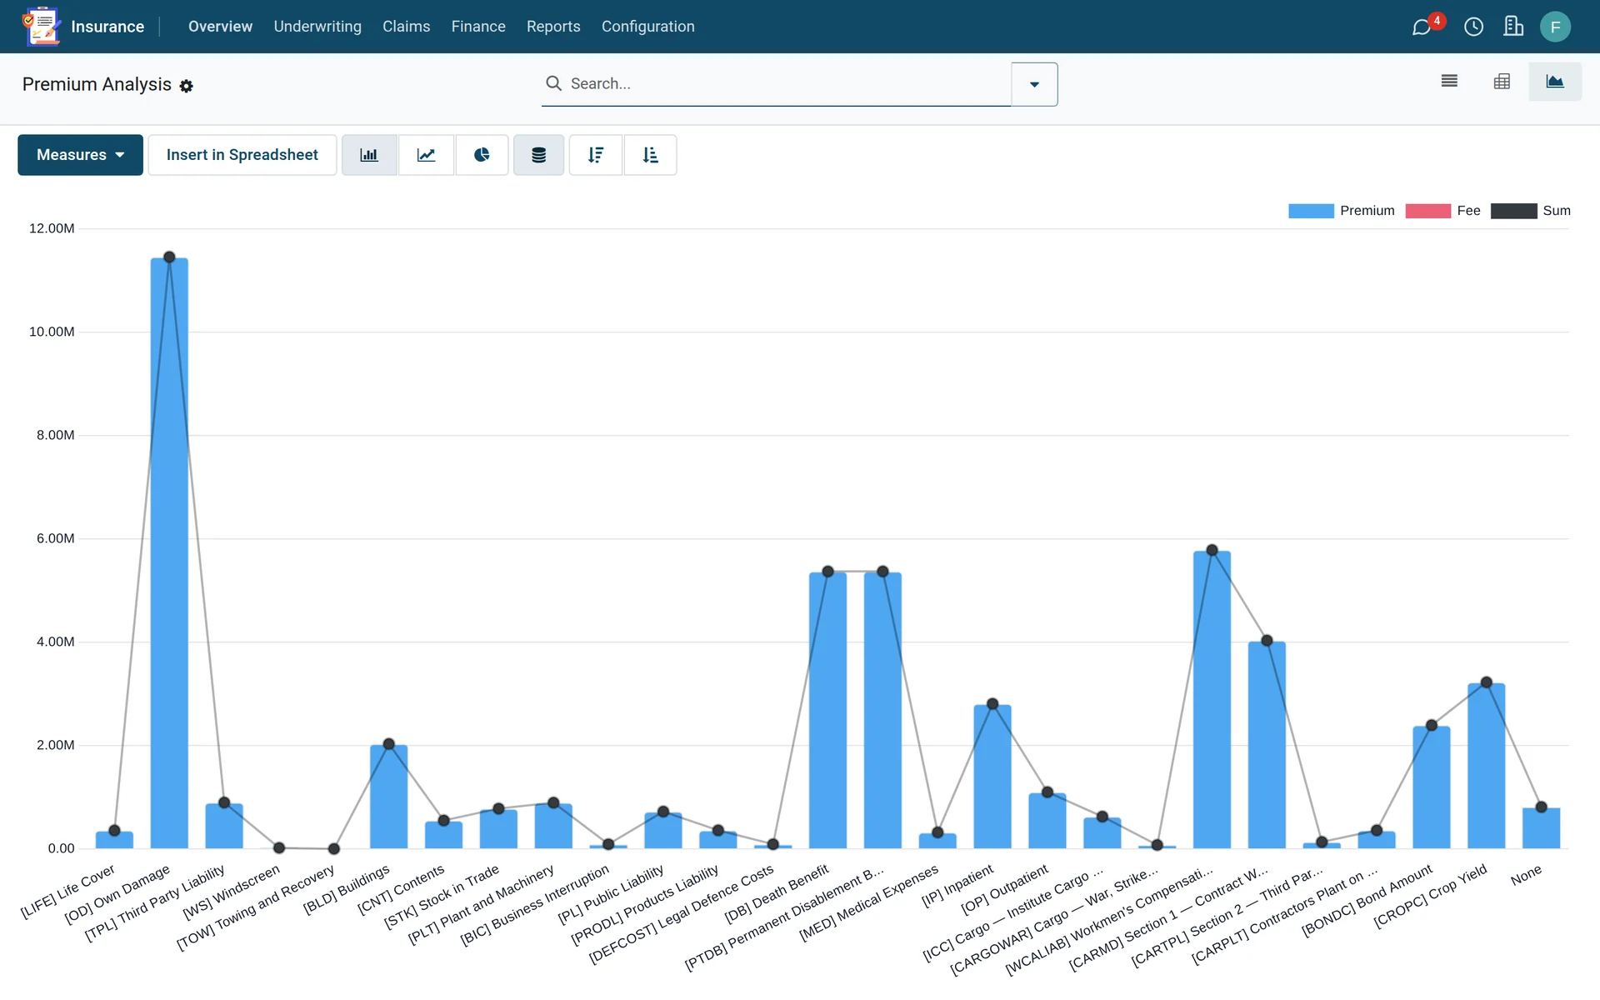This screenshot has height=1000, width=1600.
Task: Toggle Sum series in legend
Action: pos(1531,211)
